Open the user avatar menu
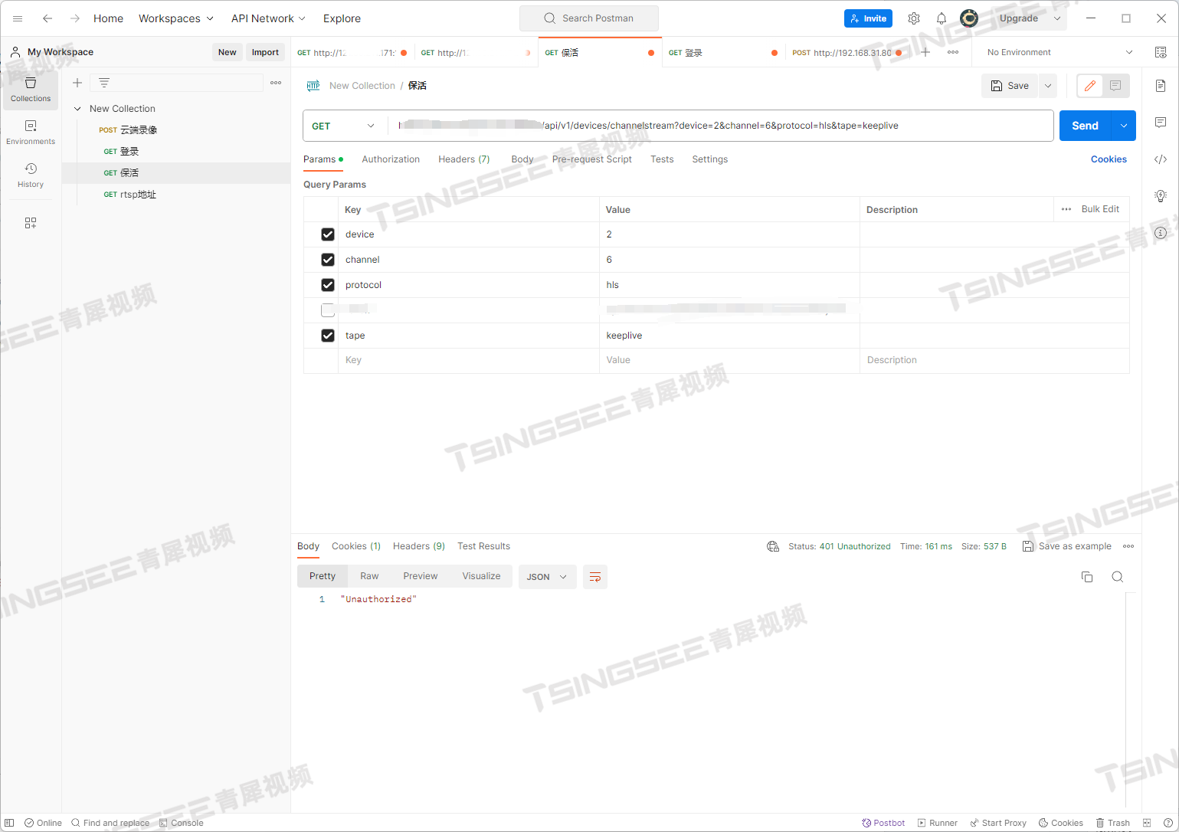The height and width of the screenshot is (832, 1179). point(969,18)
